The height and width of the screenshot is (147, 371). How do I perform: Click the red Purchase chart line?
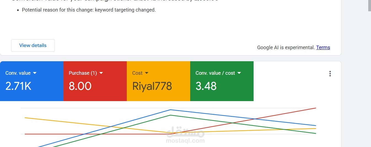pos(83,134)
